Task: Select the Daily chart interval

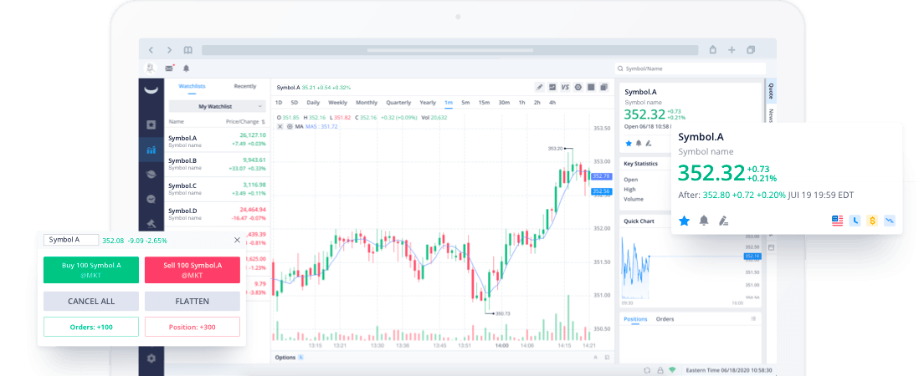Action: [313, 102]
